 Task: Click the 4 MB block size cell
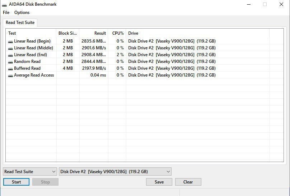point(68,68)
